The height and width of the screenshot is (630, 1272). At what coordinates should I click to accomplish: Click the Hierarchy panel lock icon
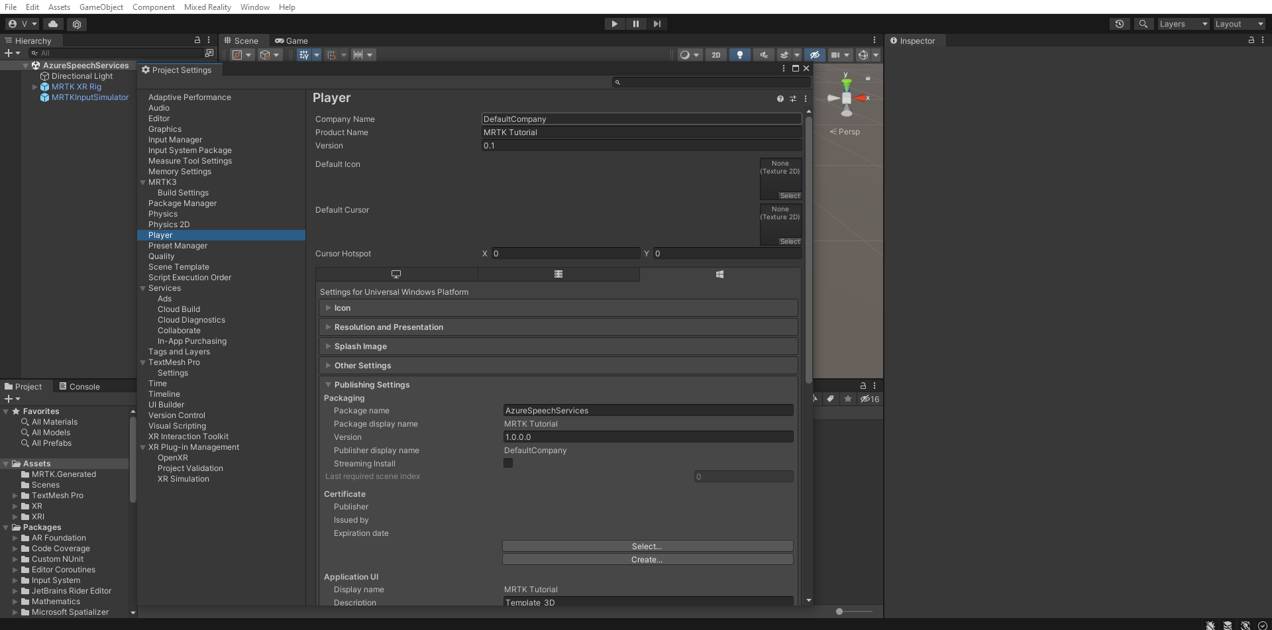point(197,40)
